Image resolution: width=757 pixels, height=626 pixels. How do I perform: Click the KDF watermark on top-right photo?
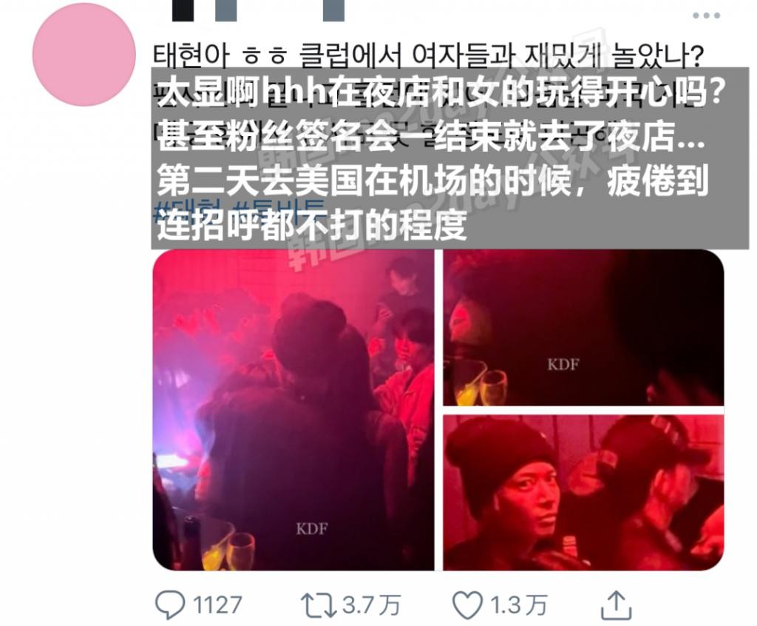[x=563, y=364]
